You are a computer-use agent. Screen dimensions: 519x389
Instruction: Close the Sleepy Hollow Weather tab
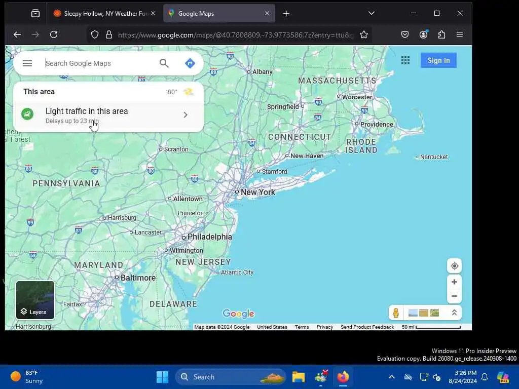click(153, 13)
